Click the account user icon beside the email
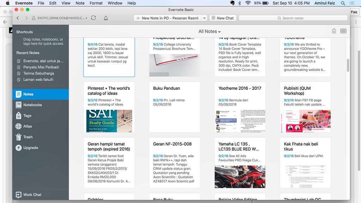The image size is (361, 203). 33,18
